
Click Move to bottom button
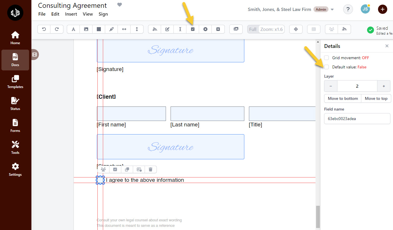[343, 98]
